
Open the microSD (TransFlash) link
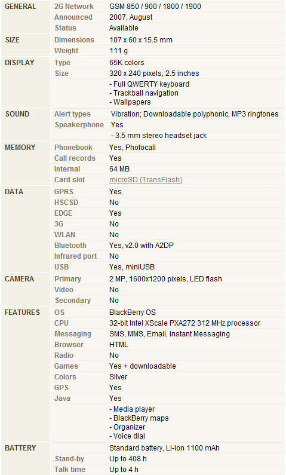146,180
